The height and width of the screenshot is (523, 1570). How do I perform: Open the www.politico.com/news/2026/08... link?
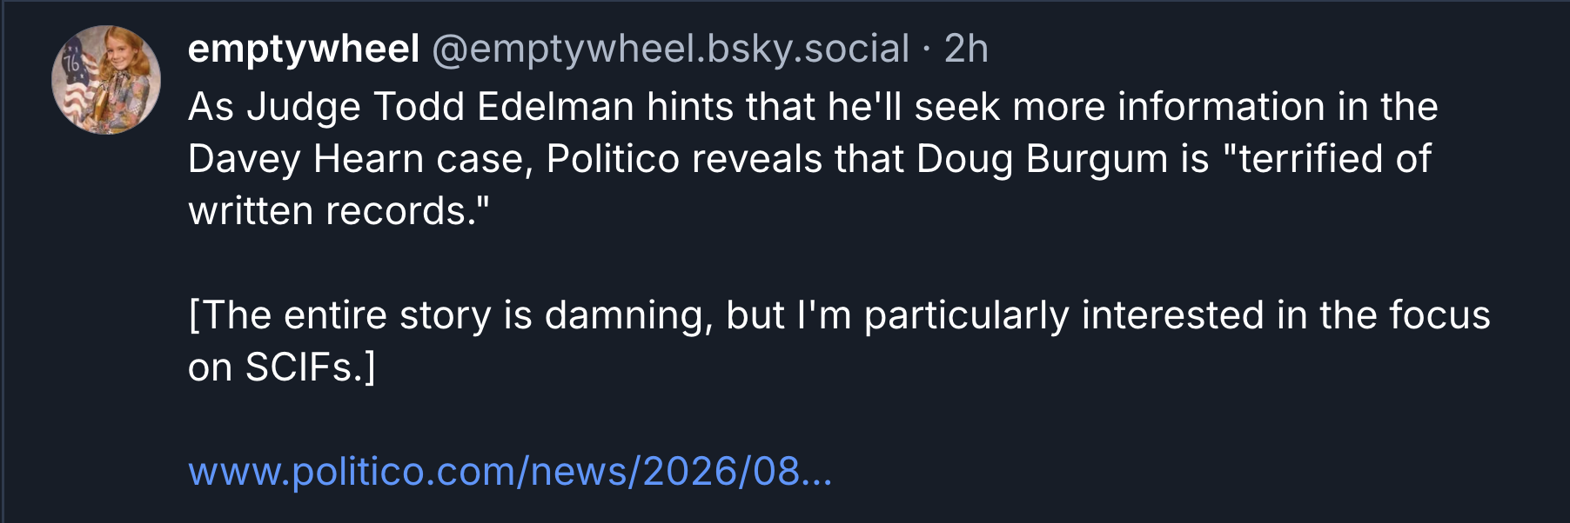point(510,472)
